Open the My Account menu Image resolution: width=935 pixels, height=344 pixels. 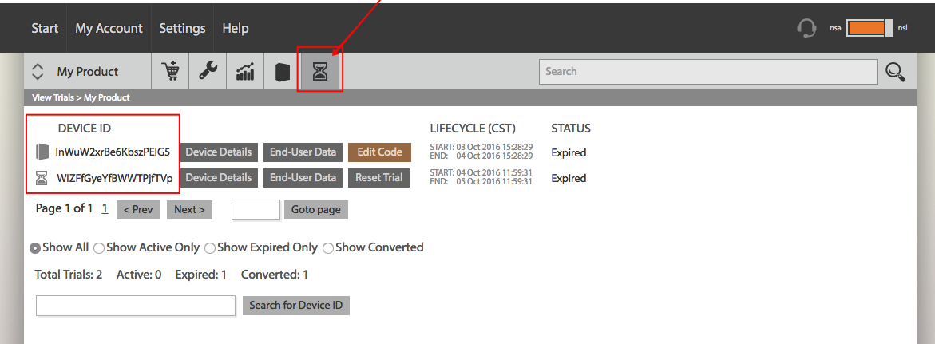pyautogui.click(x=109, y=28)
